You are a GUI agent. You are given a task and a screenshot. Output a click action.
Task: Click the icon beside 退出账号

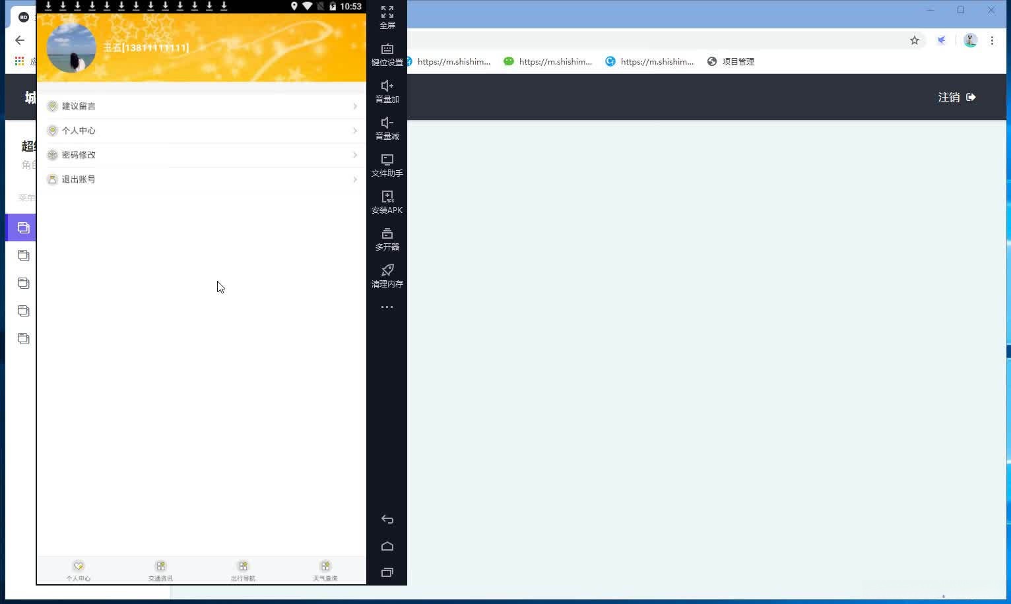(53, 179)
